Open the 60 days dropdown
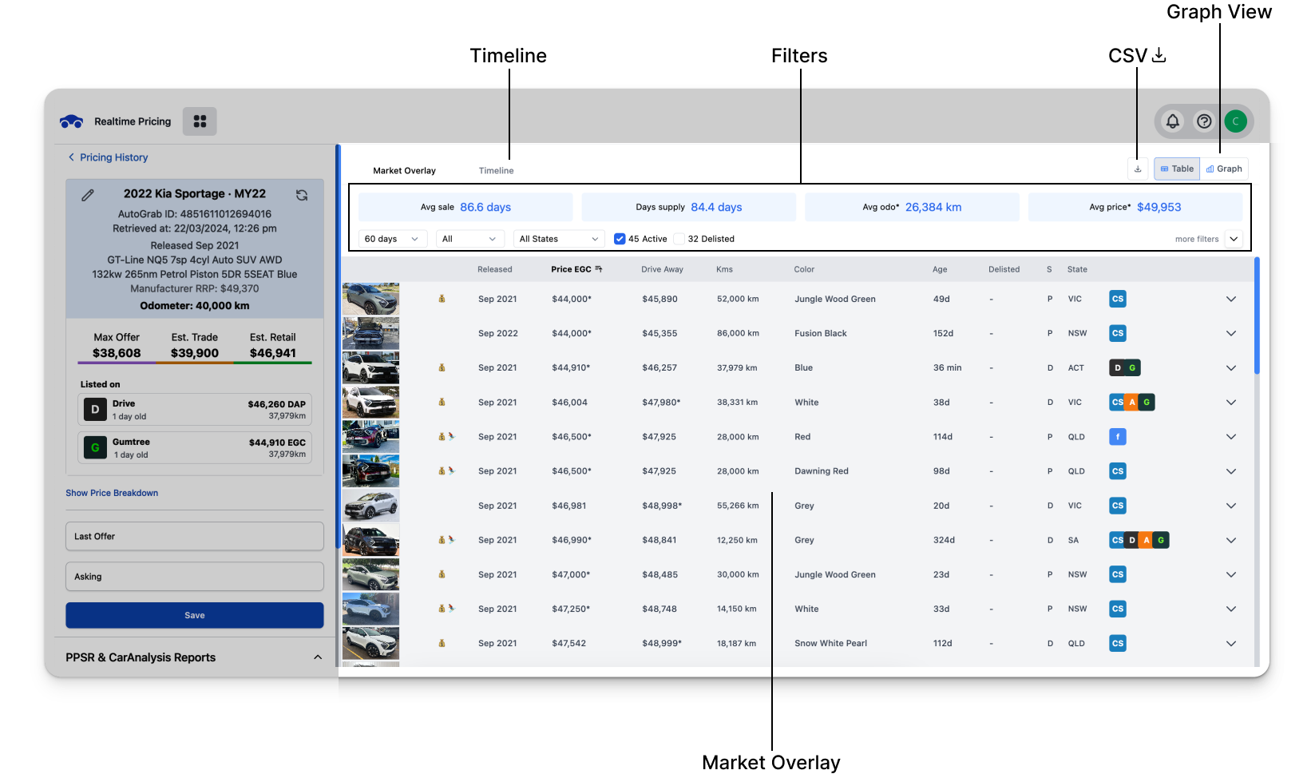The image size is (1315, 774). pos(391,239)
